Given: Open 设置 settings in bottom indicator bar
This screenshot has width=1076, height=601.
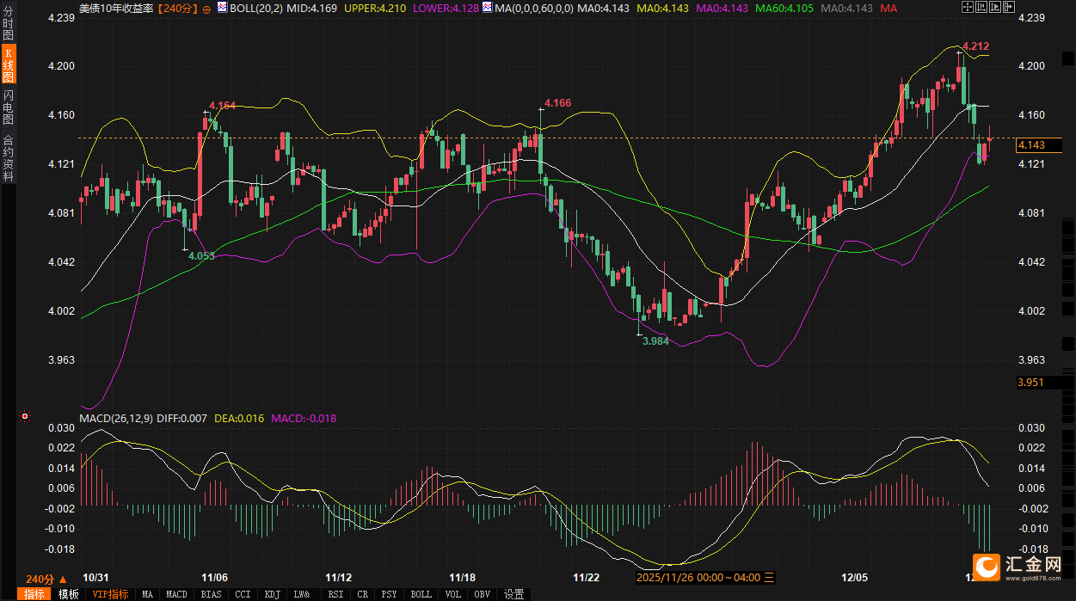Looking at the screenshot, I should [513, 594].
